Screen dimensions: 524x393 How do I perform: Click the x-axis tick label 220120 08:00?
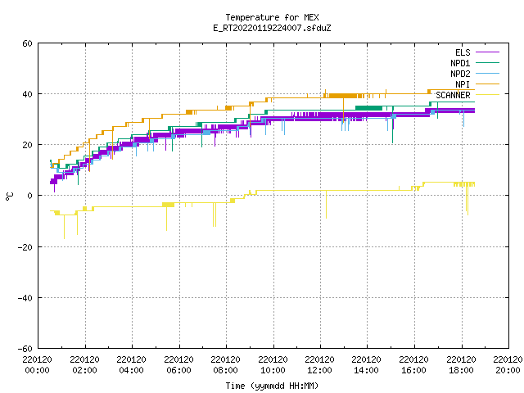pos(226,365)
